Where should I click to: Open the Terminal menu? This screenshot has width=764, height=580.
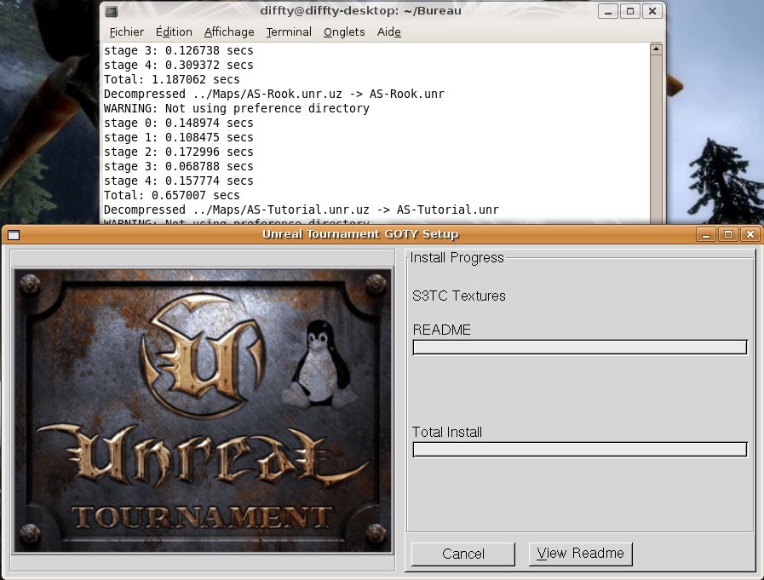(289, 32)
